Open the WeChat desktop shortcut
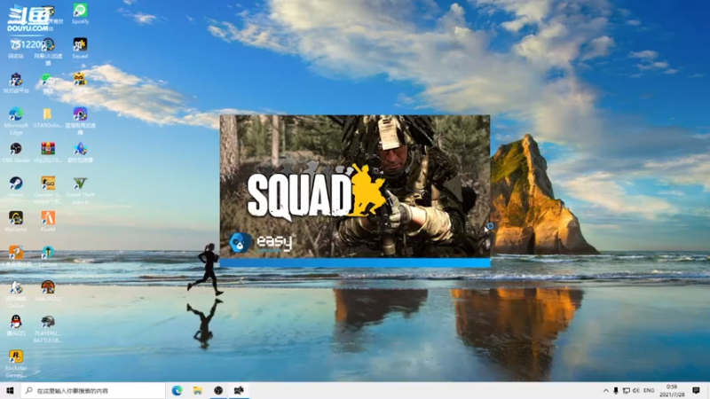The width and height of the screenshot is (710, 399). point(48,83)
